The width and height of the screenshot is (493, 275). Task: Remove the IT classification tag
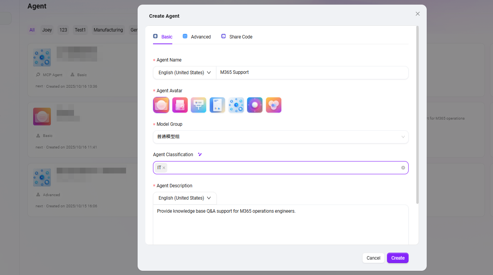pos(164,168)
